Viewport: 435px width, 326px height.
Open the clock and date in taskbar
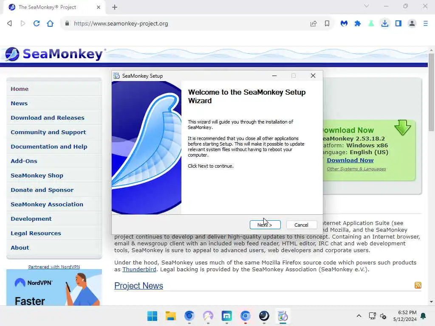coord(405,316)
